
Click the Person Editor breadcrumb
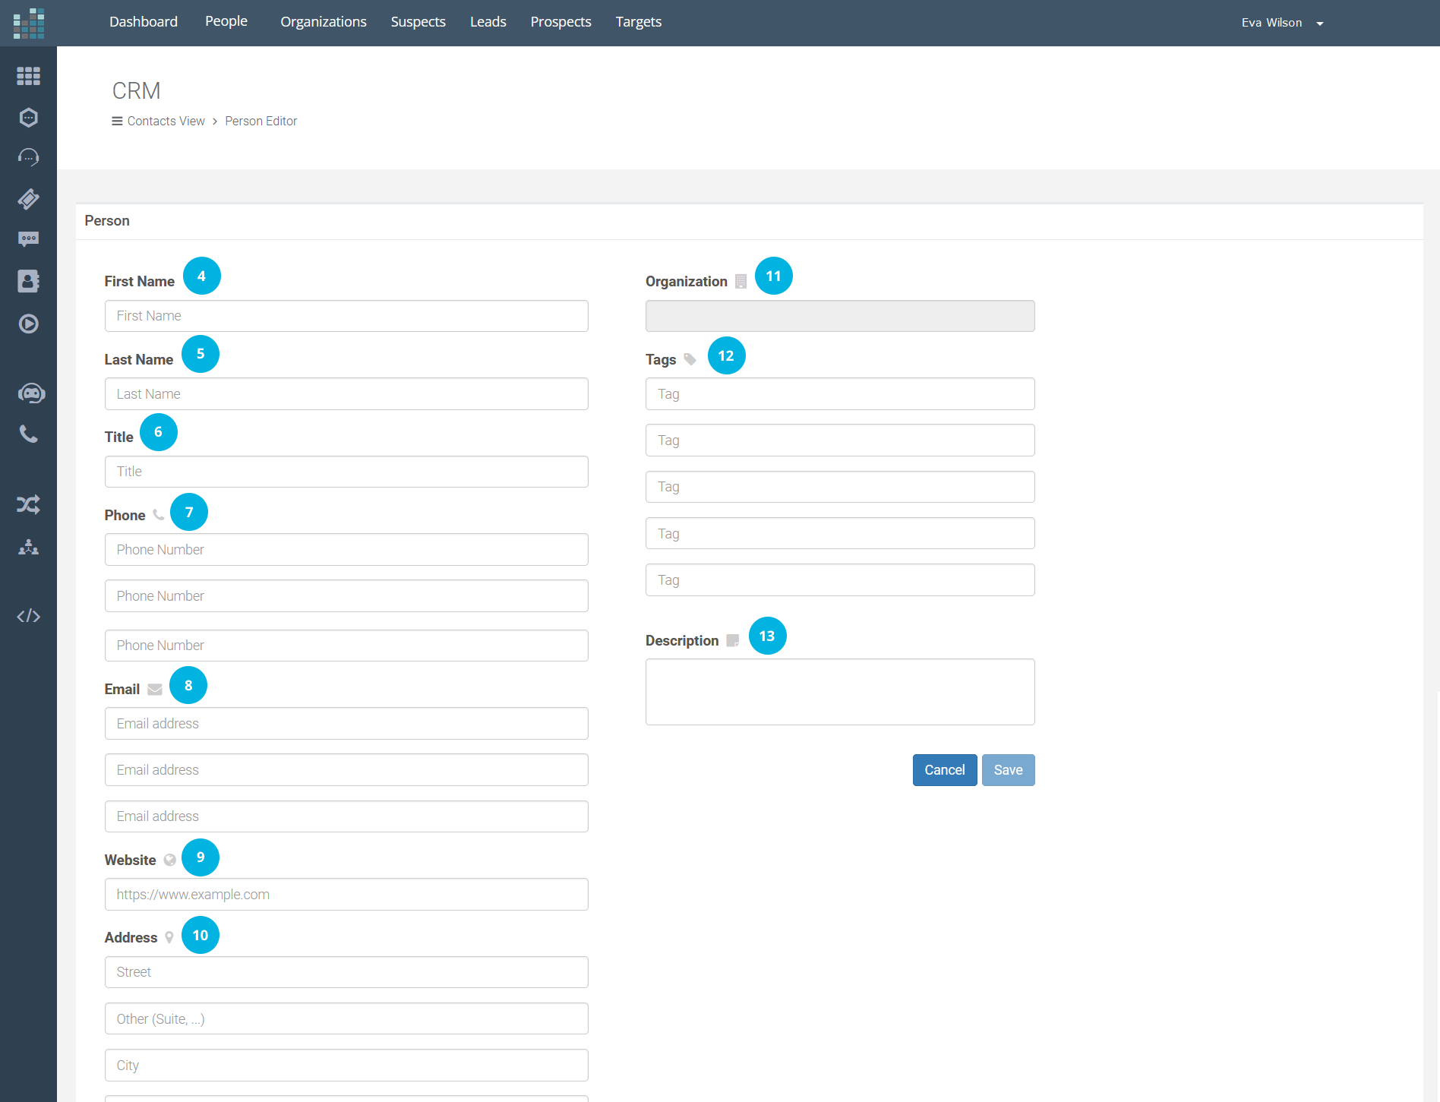coord(261,121)
